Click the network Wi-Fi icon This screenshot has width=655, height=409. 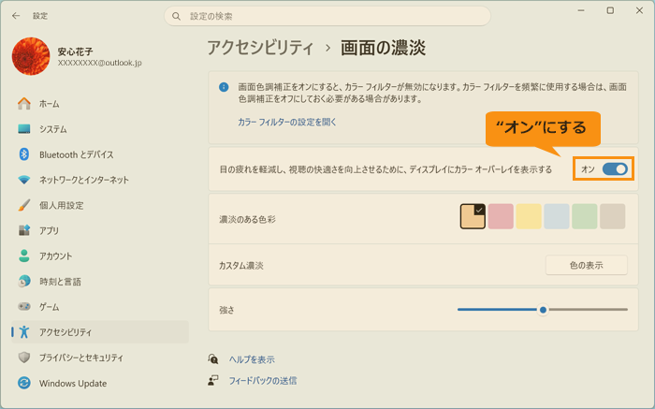coord(24,180)
